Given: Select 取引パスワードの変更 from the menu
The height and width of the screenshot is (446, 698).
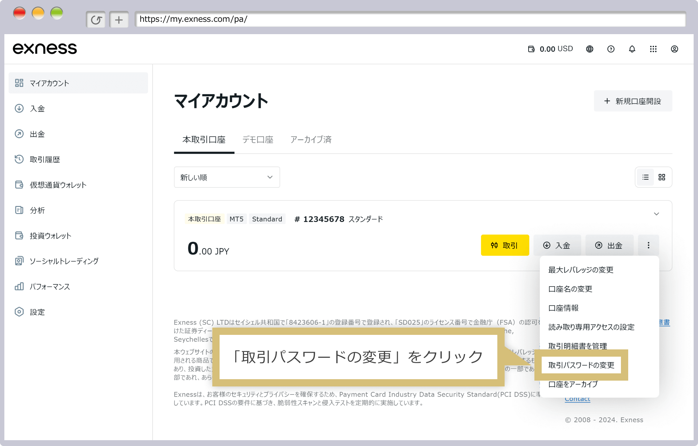Looking at the screenshot, I should [581, 365].
